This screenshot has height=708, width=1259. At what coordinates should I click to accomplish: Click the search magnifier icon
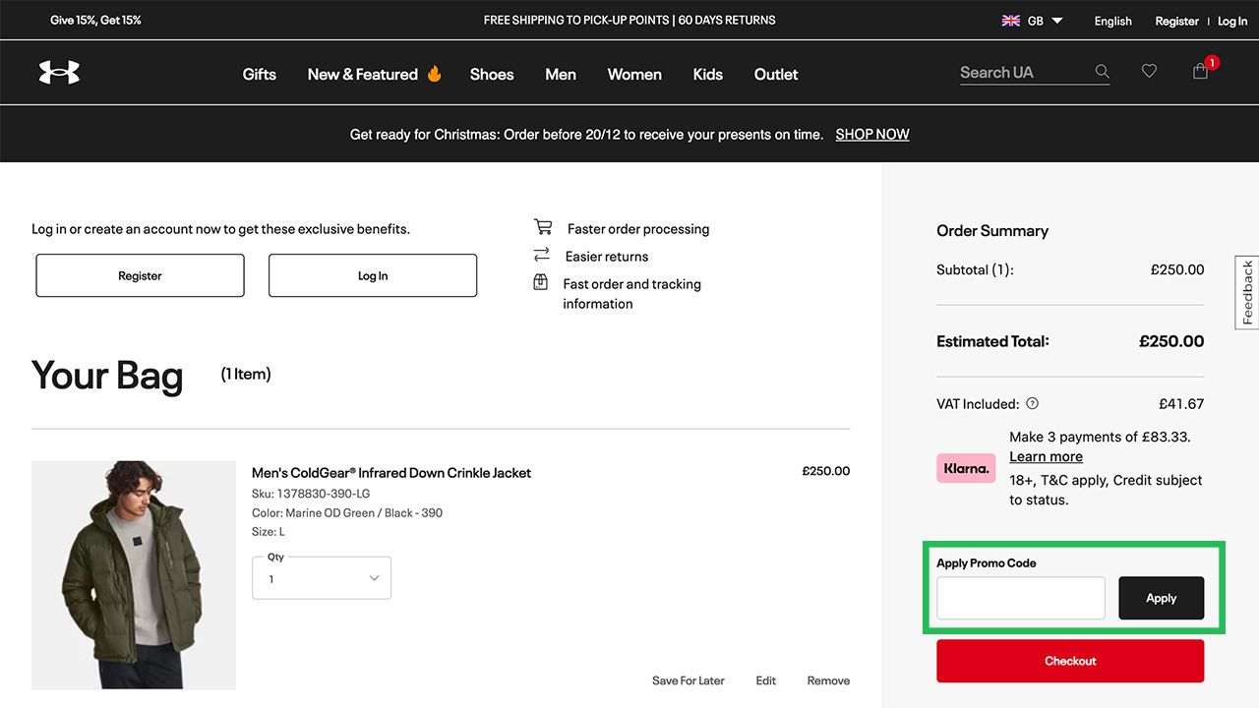coord(1102,72)
